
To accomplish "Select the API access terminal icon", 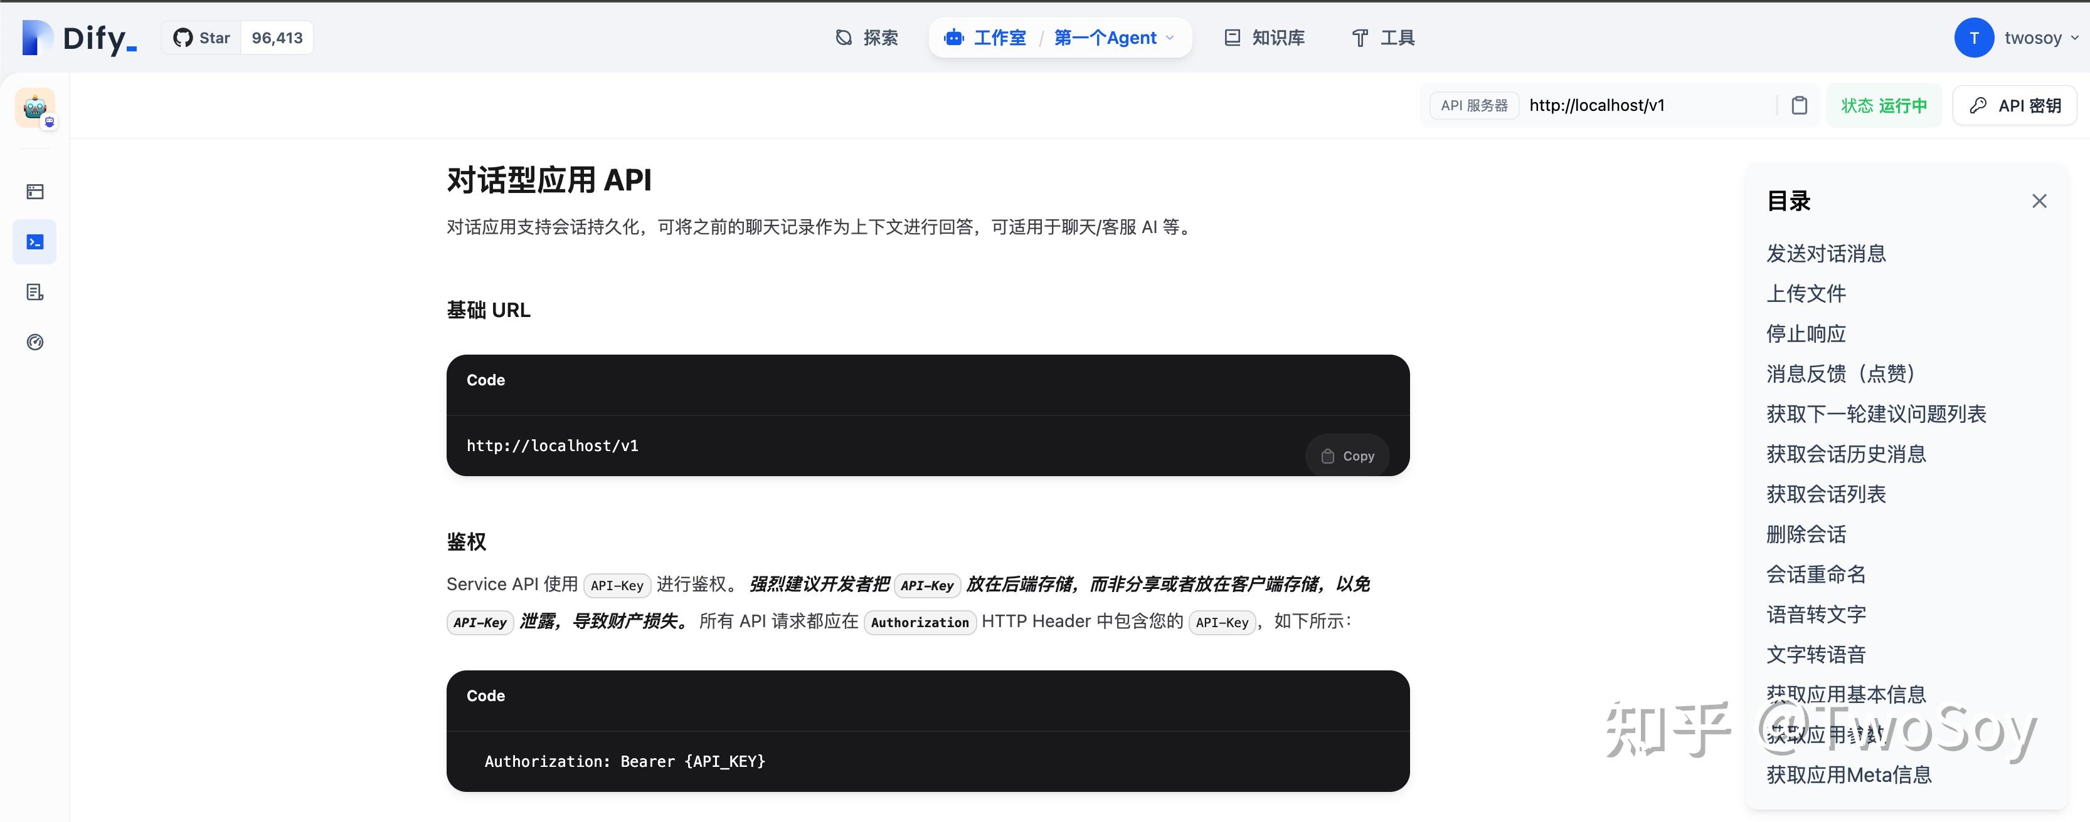I will [35, 242].
